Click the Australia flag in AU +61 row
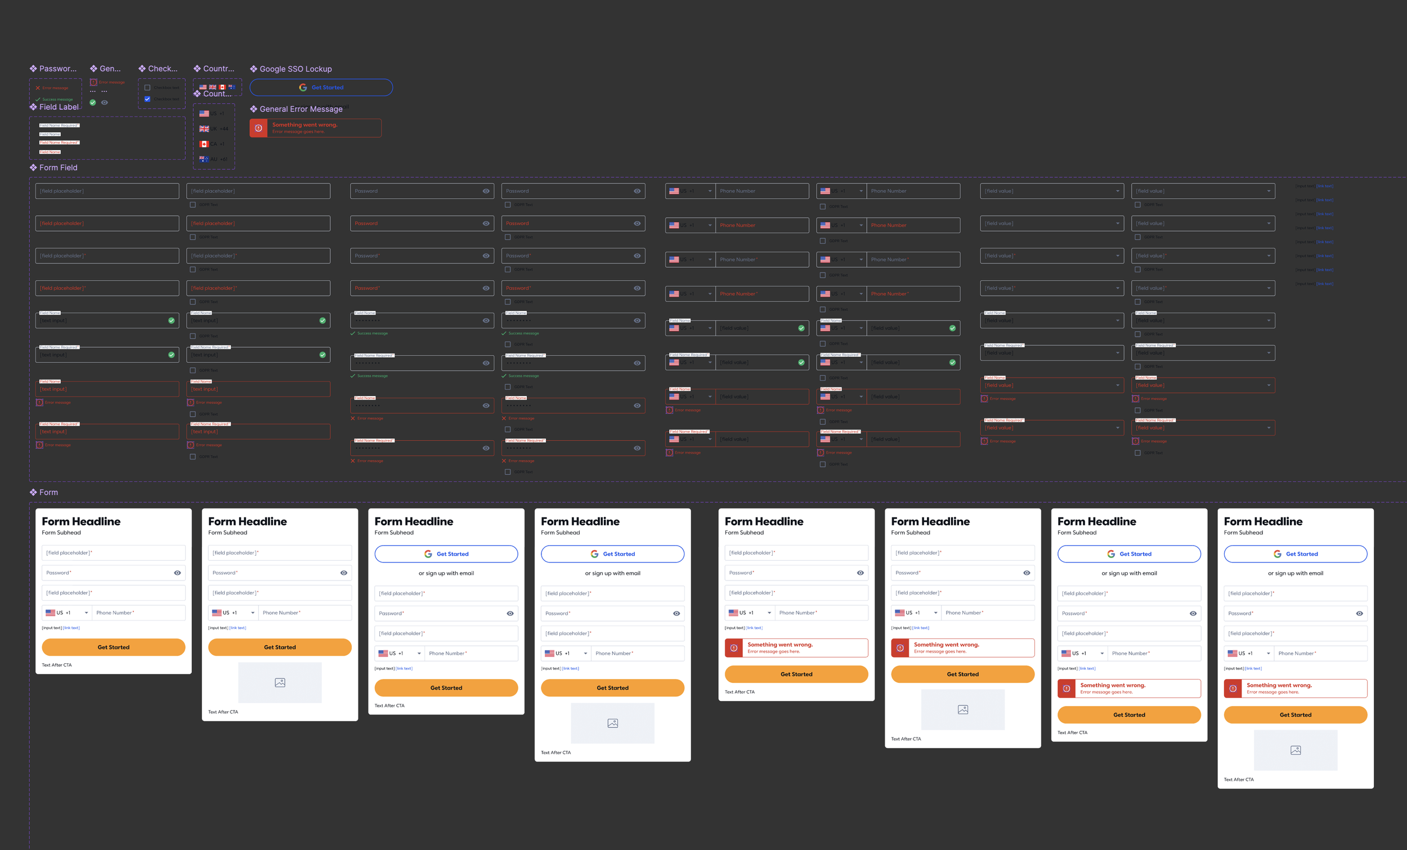Image resolution: width=1407 pixels, height=850 pixels. [x=204, y=159]
